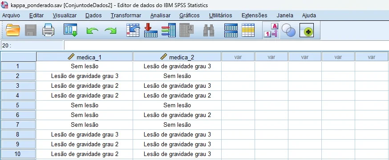Select row 5 header

click(18, 105)
